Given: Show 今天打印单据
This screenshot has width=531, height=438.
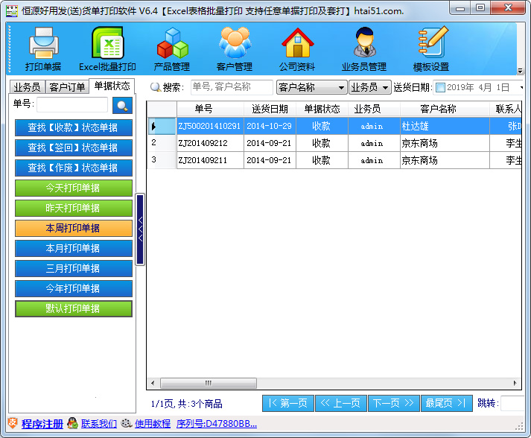Looking at the screenshot, I should tap(74, 188).
